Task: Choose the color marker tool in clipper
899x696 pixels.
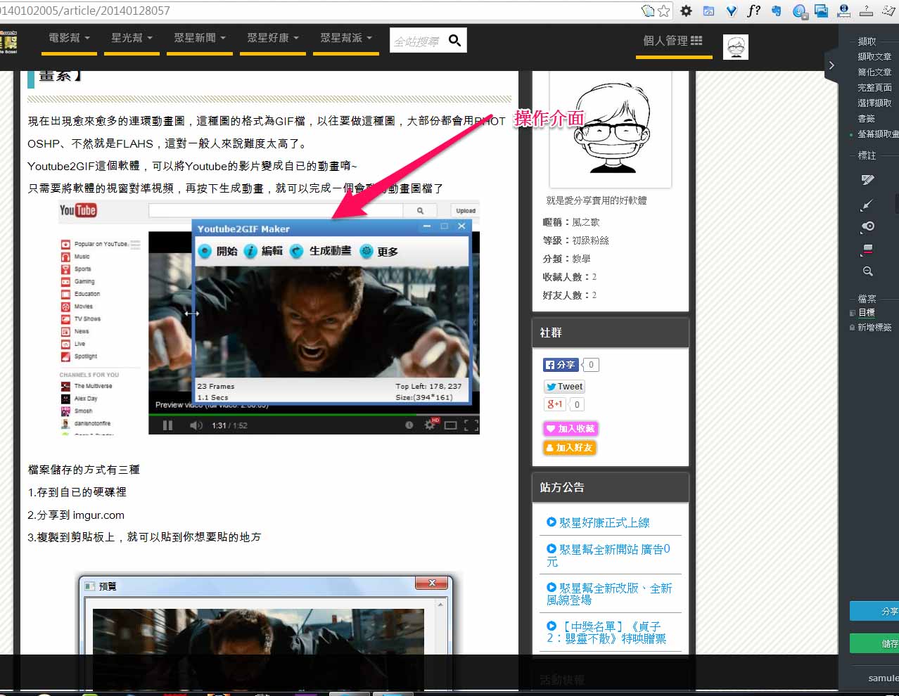Action: (867, 249)
